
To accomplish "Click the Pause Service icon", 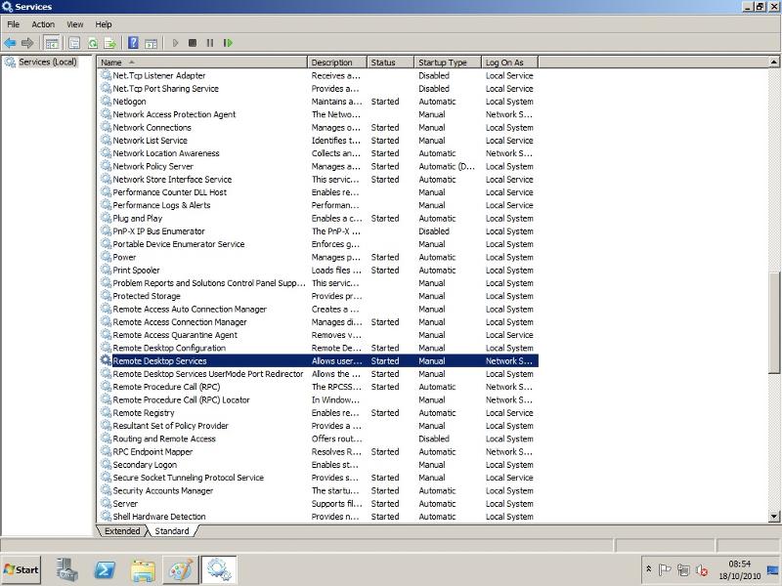I will (x=210, y=43).
